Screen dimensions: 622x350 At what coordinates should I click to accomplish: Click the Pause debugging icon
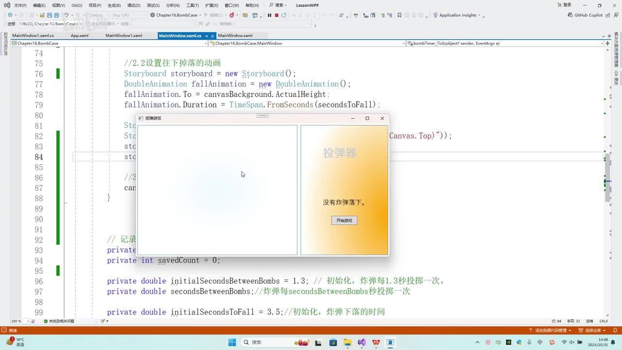[x=269, y=15]
